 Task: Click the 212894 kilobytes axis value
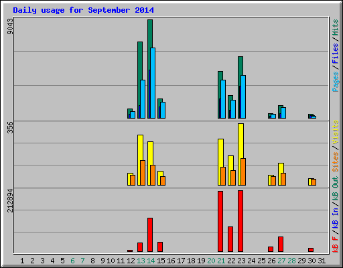(x=10, y=200)
